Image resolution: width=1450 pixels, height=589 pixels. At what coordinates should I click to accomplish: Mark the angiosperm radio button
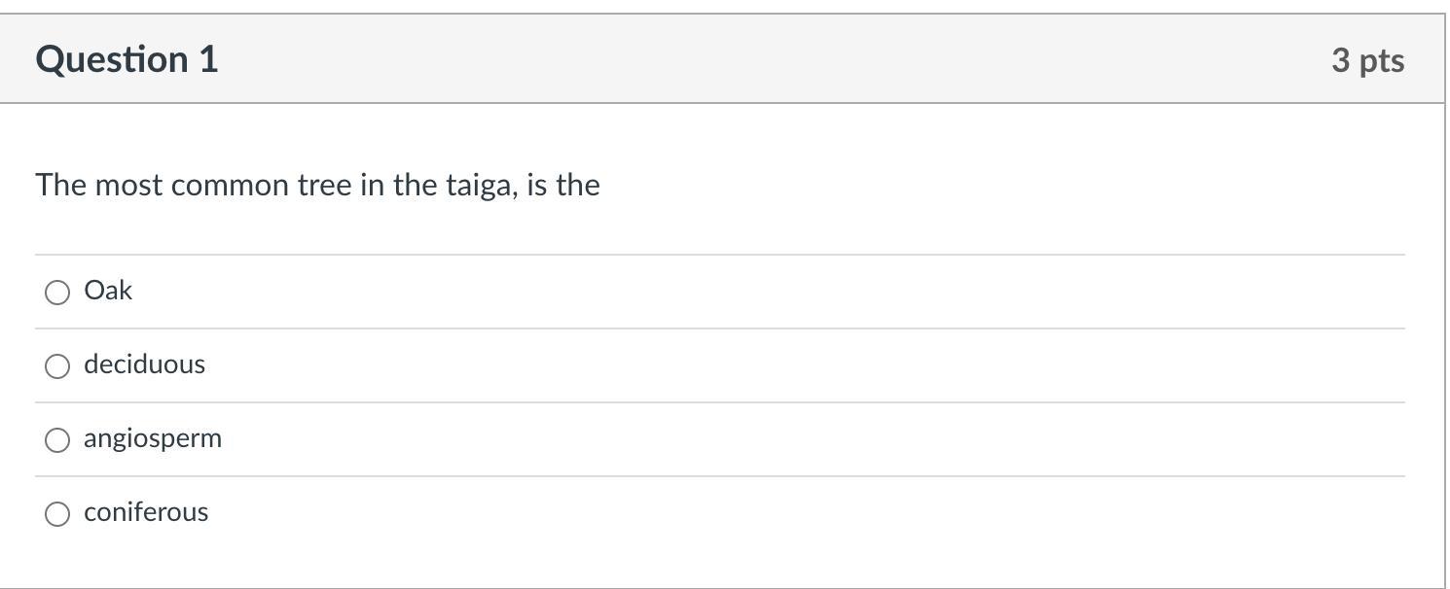pos(57,439)
